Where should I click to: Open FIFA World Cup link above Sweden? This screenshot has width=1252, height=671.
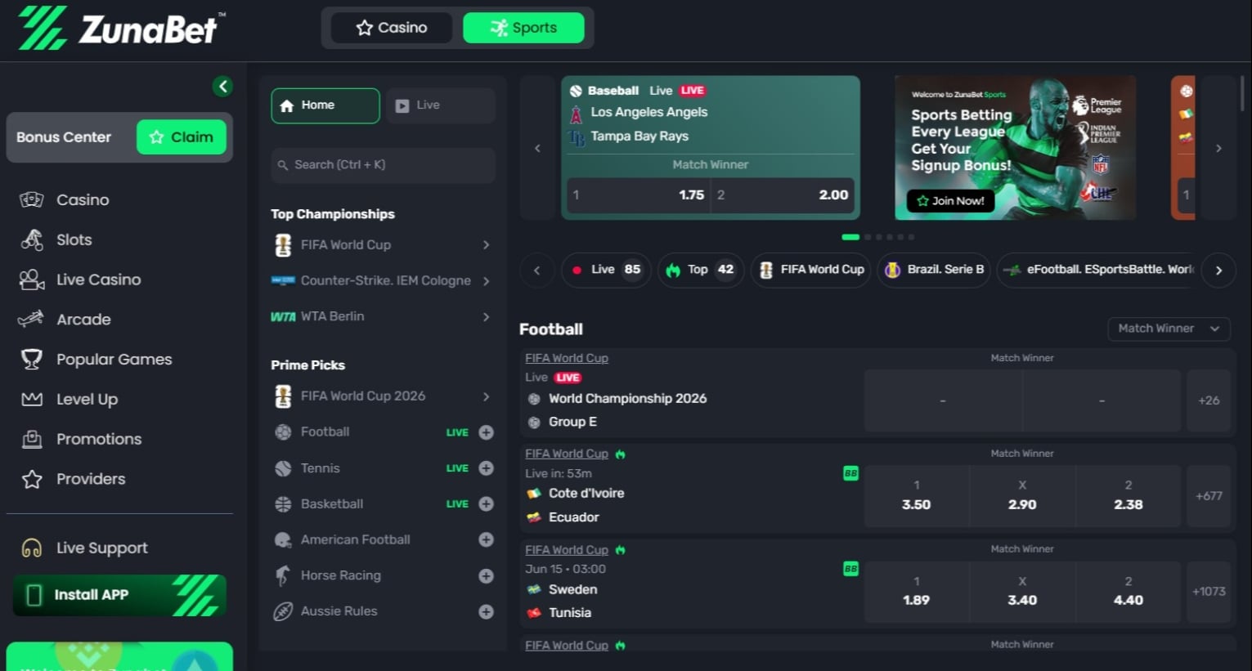point(567,551)
